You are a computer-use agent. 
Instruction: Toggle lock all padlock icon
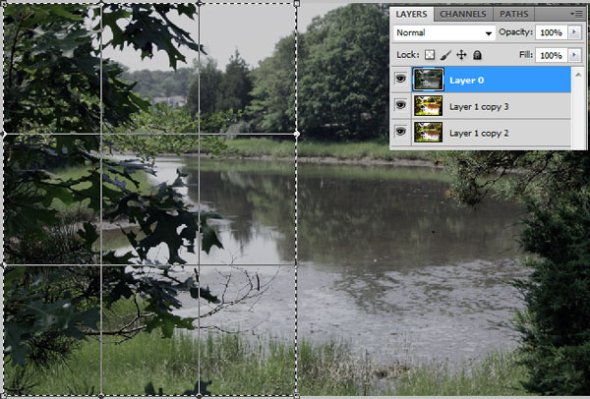477,55
